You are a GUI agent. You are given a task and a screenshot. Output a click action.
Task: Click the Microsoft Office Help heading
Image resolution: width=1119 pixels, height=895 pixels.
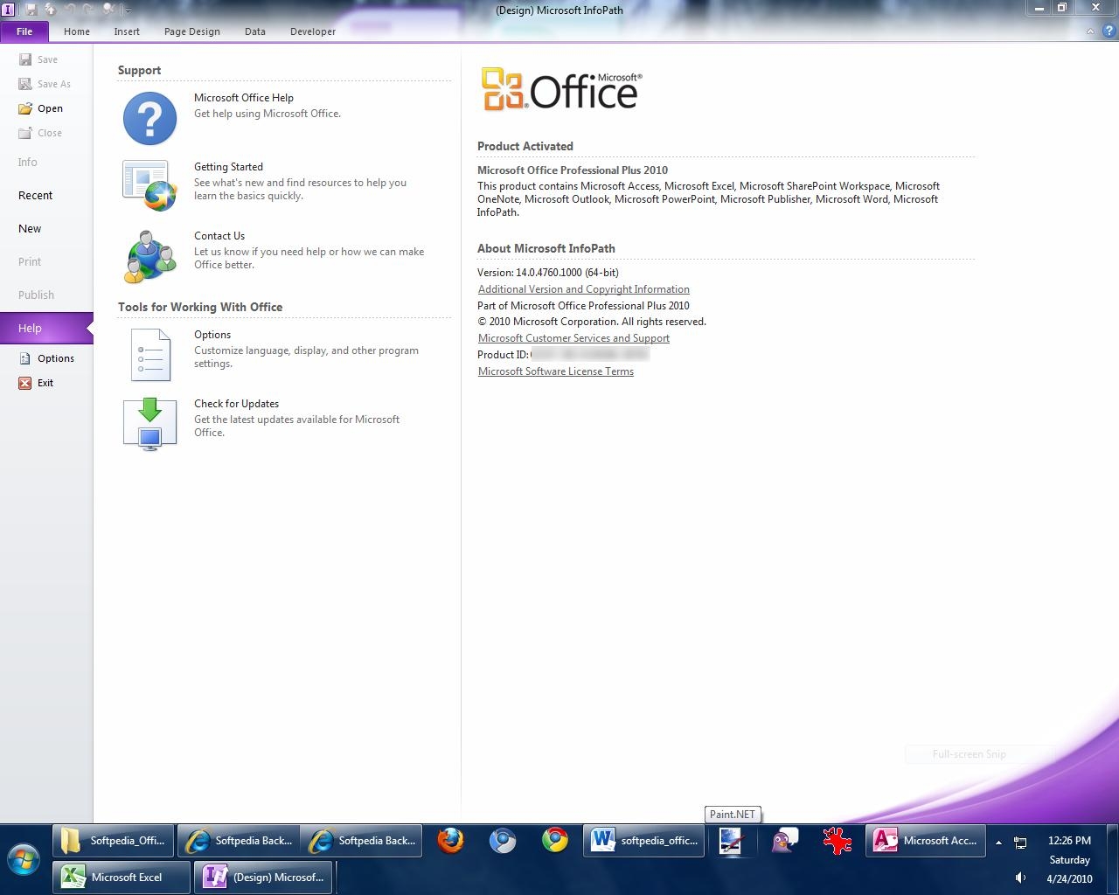point(244,98)
